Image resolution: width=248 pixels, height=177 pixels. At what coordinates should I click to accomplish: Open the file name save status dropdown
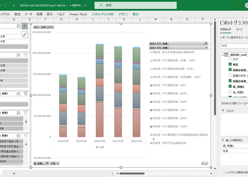pyautogui.click(x=85, y=5)
